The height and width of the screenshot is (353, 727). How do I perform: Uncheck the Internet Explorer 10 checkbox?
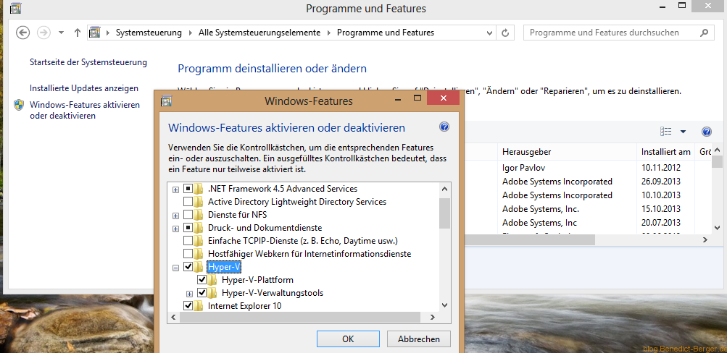(x=188, y=306)
